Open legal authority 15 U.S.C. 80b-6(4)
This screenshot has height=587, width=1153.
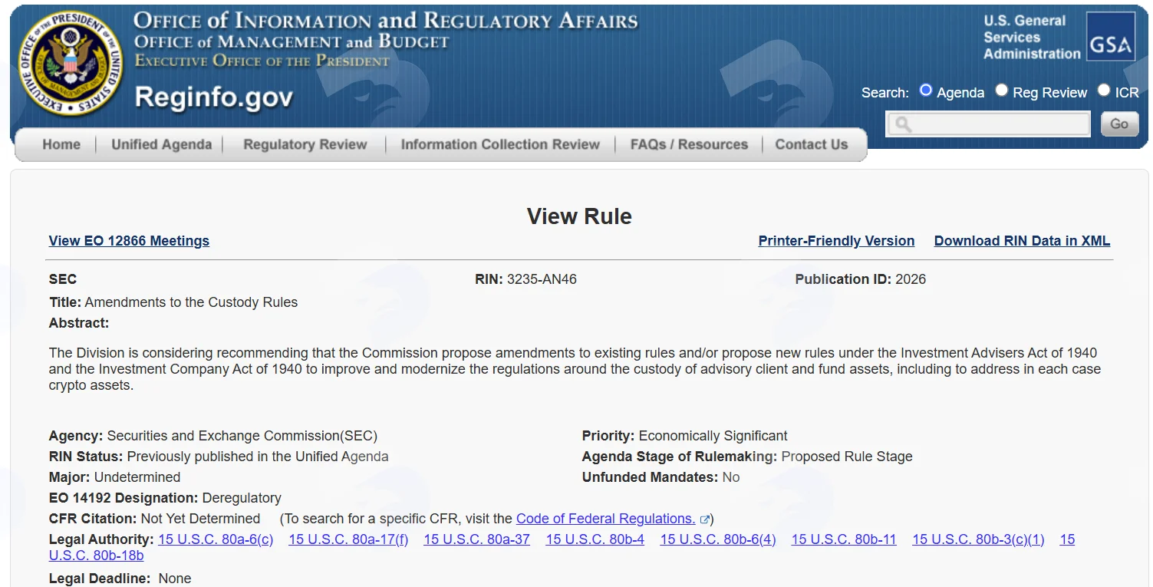(718, 539)
